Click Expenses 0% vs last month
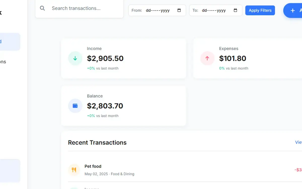 [234, 68]
